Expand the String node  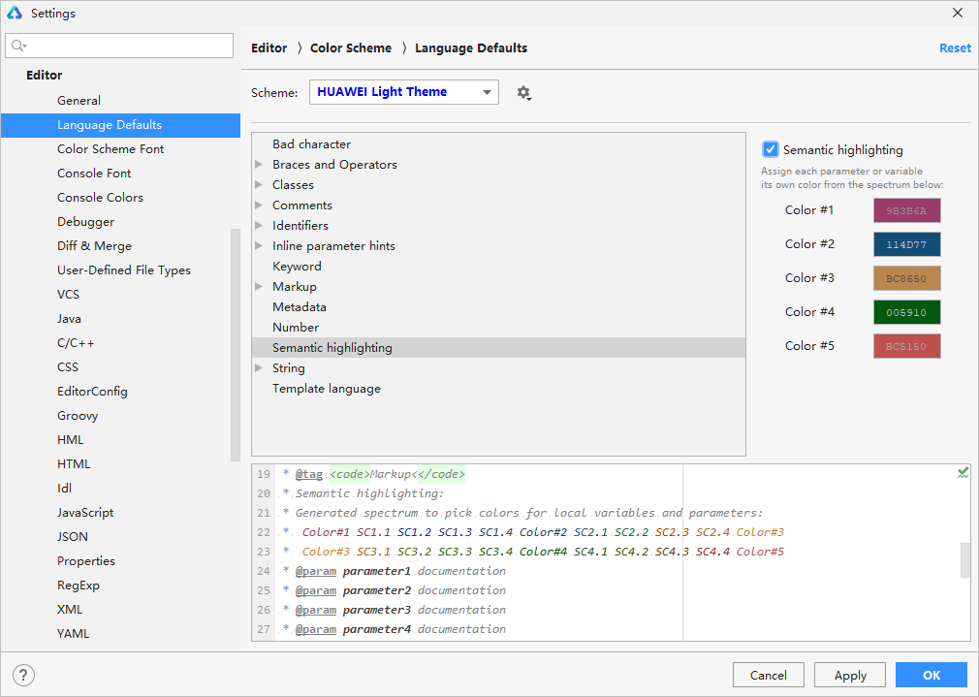click(x=259, y=367)
